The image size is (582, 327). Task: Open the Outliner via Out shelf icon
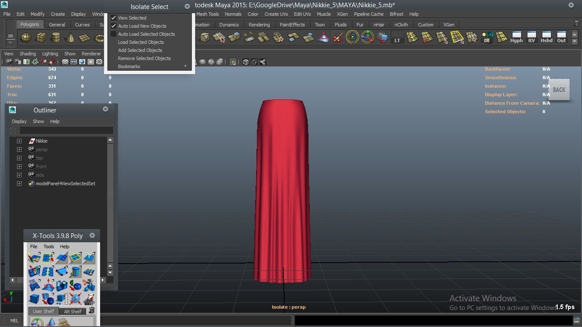pos(562,37)
